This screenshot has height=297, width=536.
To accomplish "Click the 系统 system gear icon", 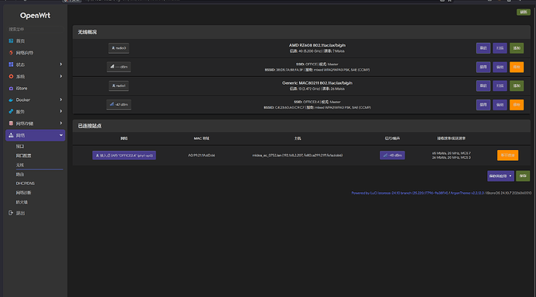I will (11, 76).
